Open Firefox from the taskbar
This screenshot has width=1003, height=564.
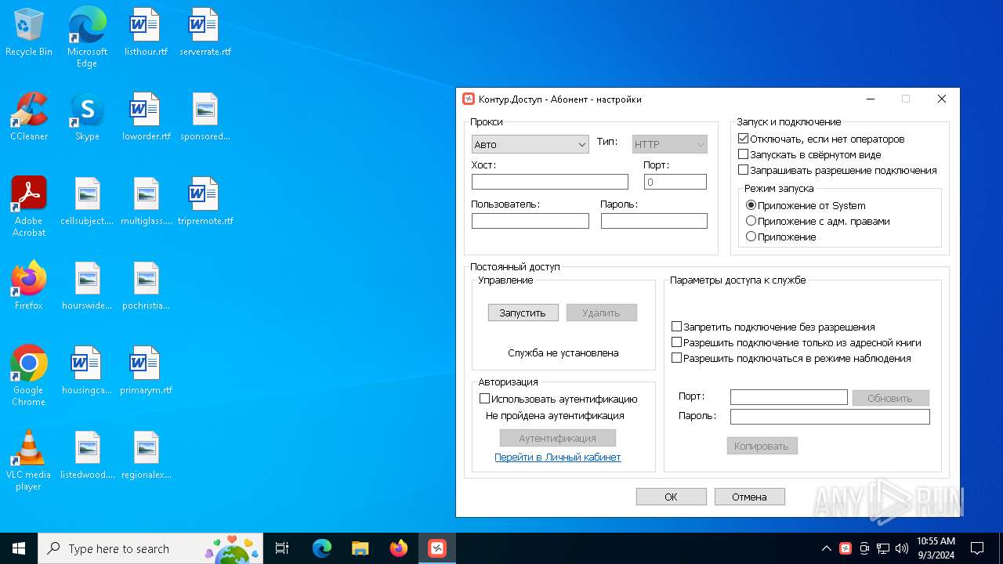click(x=399, y=548)
